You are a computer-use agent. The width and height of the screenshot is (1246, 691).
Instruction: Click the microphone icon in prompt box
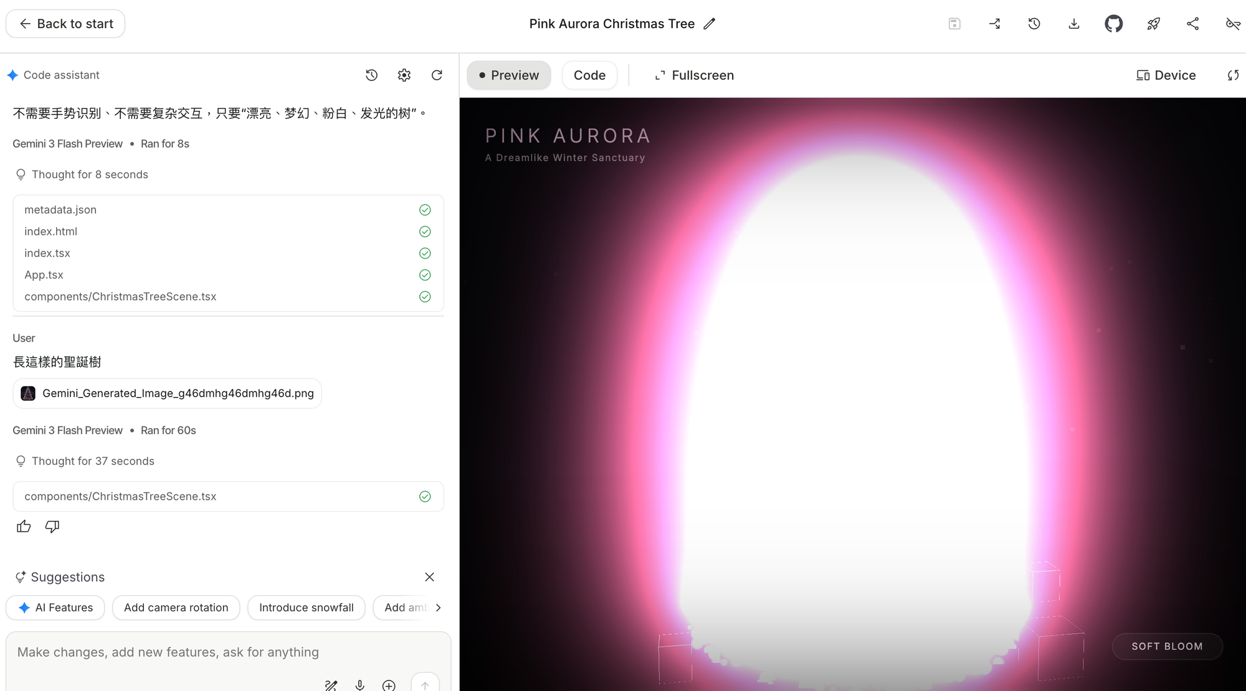click(x=359, y=685)
